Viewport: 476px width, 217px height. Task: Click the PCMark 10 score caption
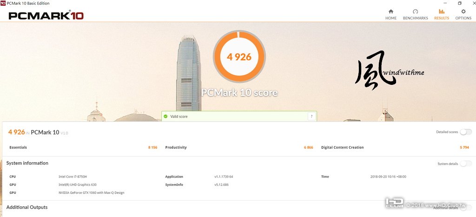pyautogui.click(x=239, y=92)
